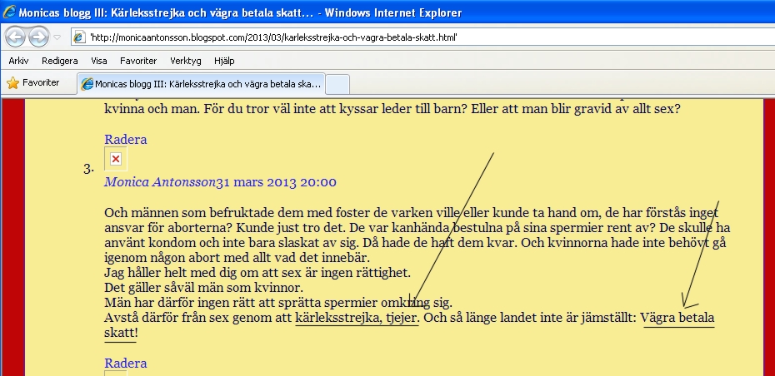Image resolution: width=775 pixels, height=376 pixels.
Task: Open the Arkiv menu
Action: [x=19, y=61]
